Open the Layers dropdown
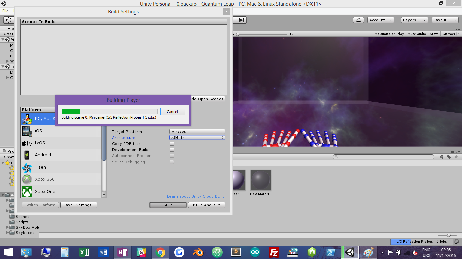 click(415, 20)
